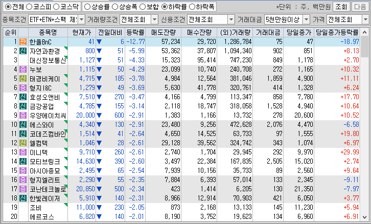Select the stock 에르코스
This screenshot has height=224, width=371.
tap(42, 217)
